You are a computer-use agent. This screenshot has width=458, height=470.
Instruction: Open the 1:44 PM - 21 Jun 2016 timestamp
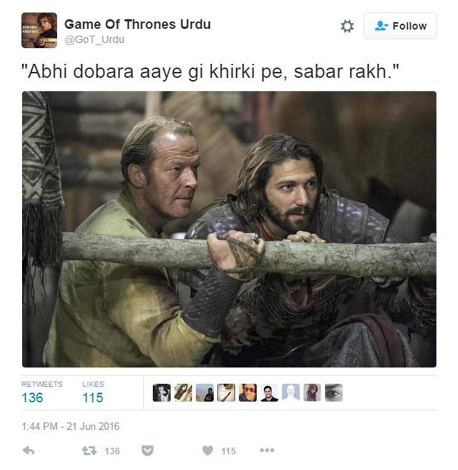70,426
